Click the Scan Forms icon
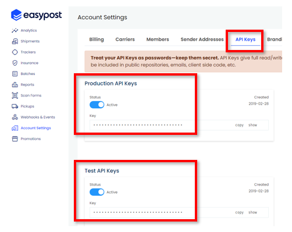 [15, 95]
